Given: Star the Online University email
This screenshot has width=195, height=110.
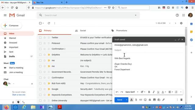Looking at the screenshot, I should [44, 101].
